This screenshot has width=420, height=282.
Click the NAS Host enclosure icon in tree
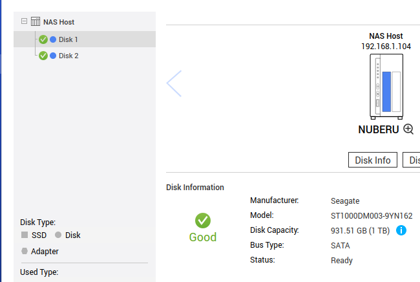[x=36, y=21]
